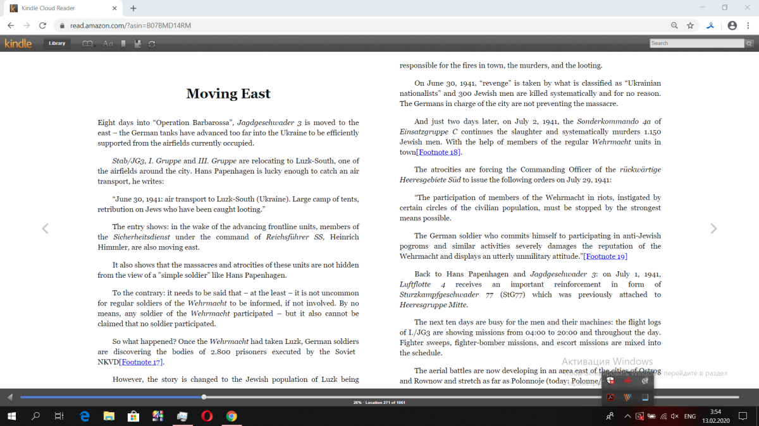The height and width of the screenshot is (426, 759).
Task: Click the "Moving East" chapter heading
Action: pyautogui.click(x=228, y=93)
